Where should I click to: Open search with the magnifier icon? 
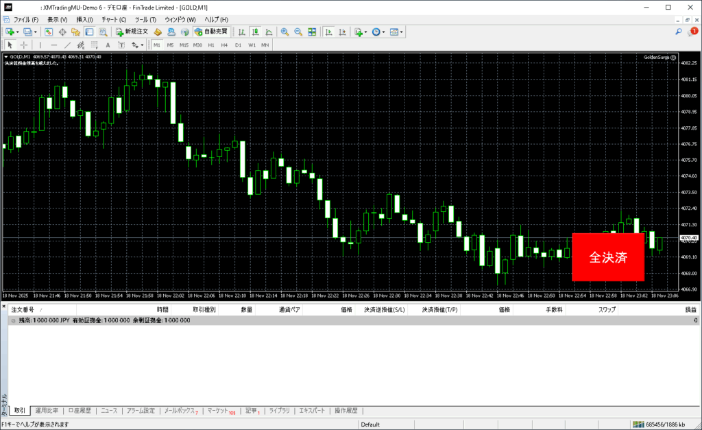pyautogui.click(x=679, y=32)
